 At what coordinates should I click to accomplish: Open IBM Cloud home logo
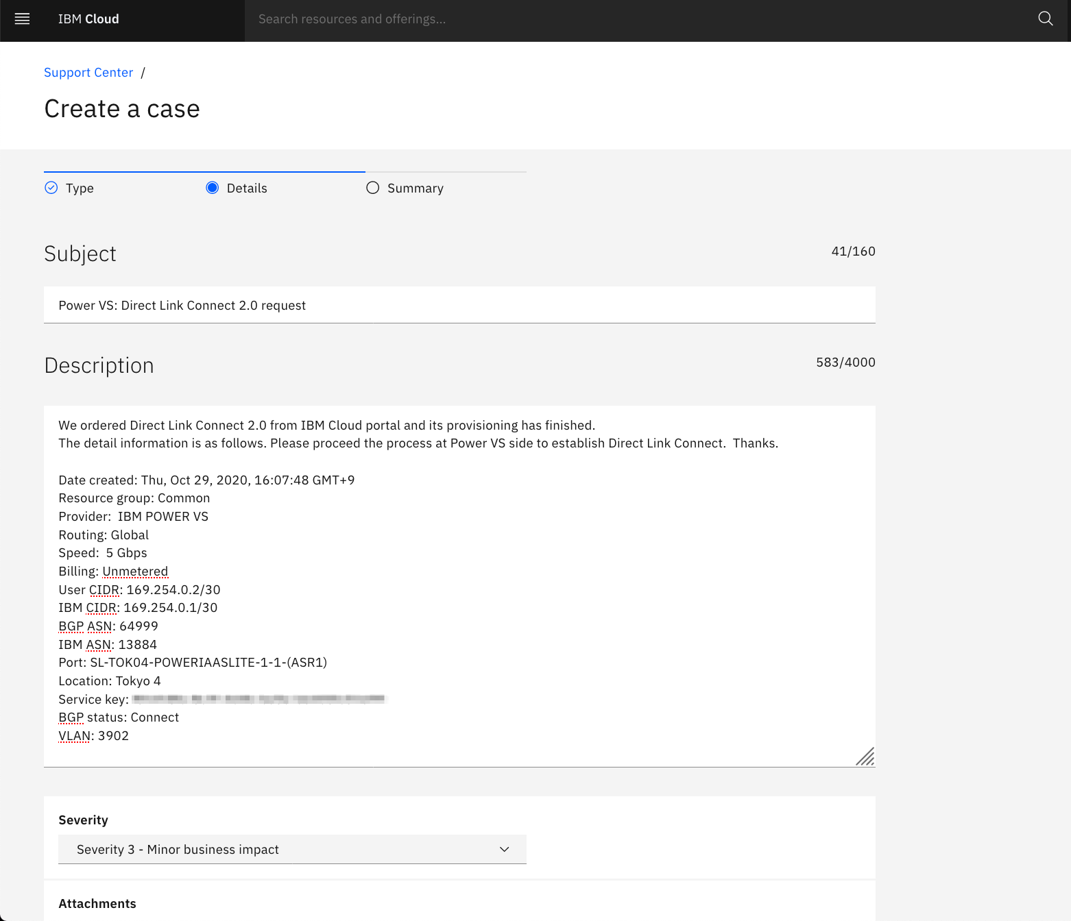[88, 19]
